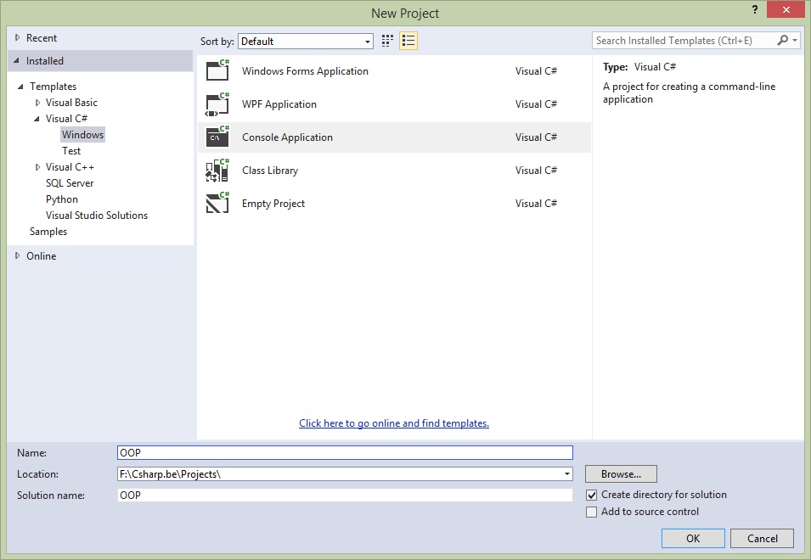Open the Location path dropdown arrow

click(x=567, y=473)
